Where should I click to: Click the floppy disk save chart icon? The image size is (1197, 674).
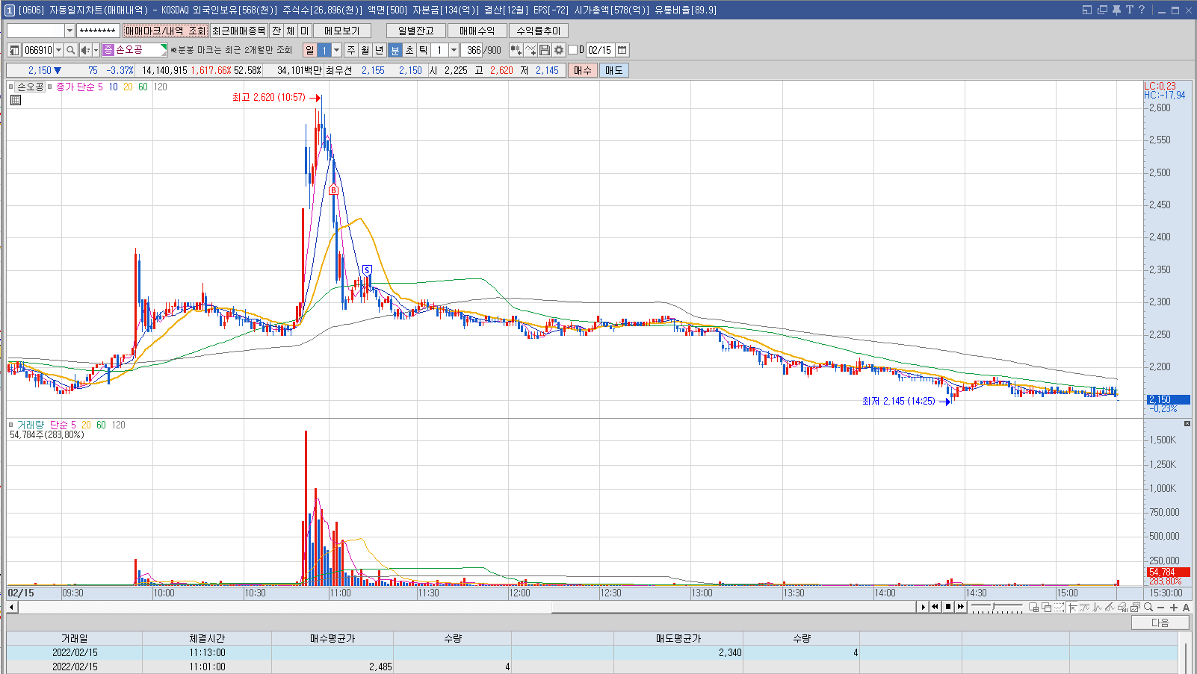coord(545,50)
